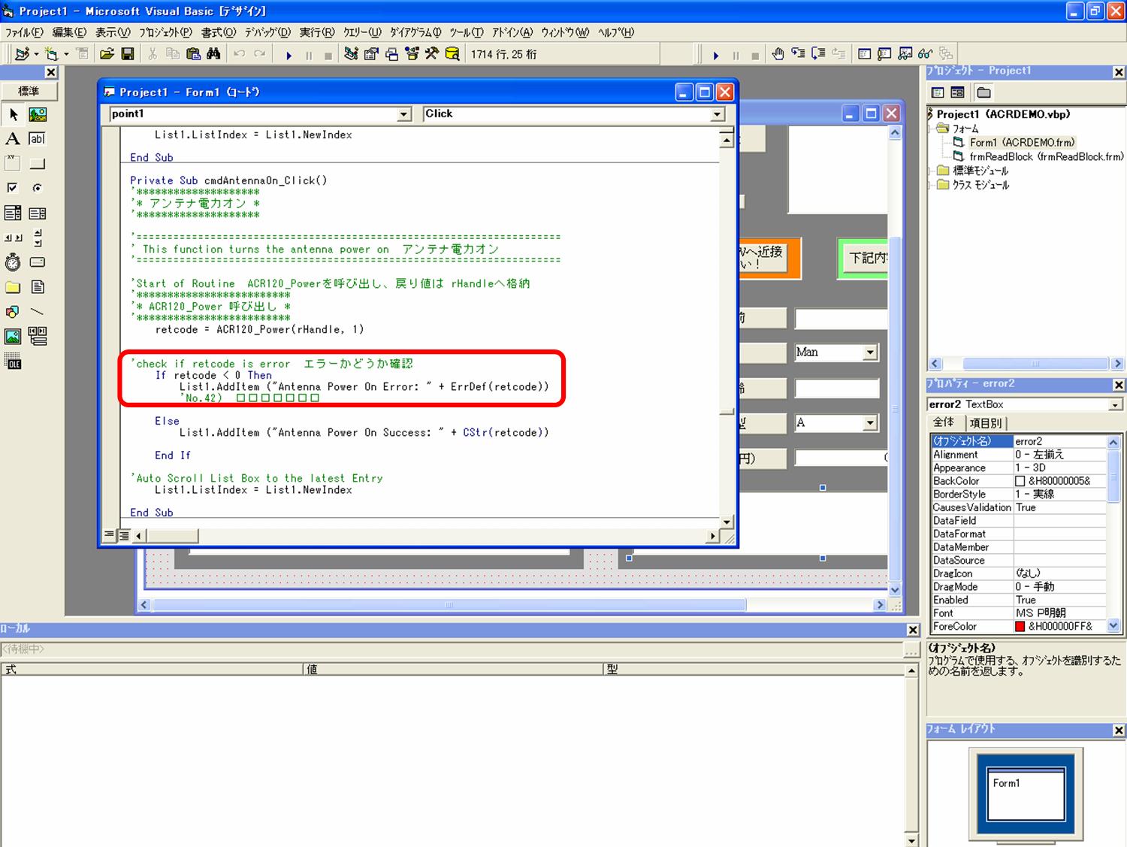Select the CommandButton control tool
Viewport: 1127px width, 847px height.
click(38, 164)
